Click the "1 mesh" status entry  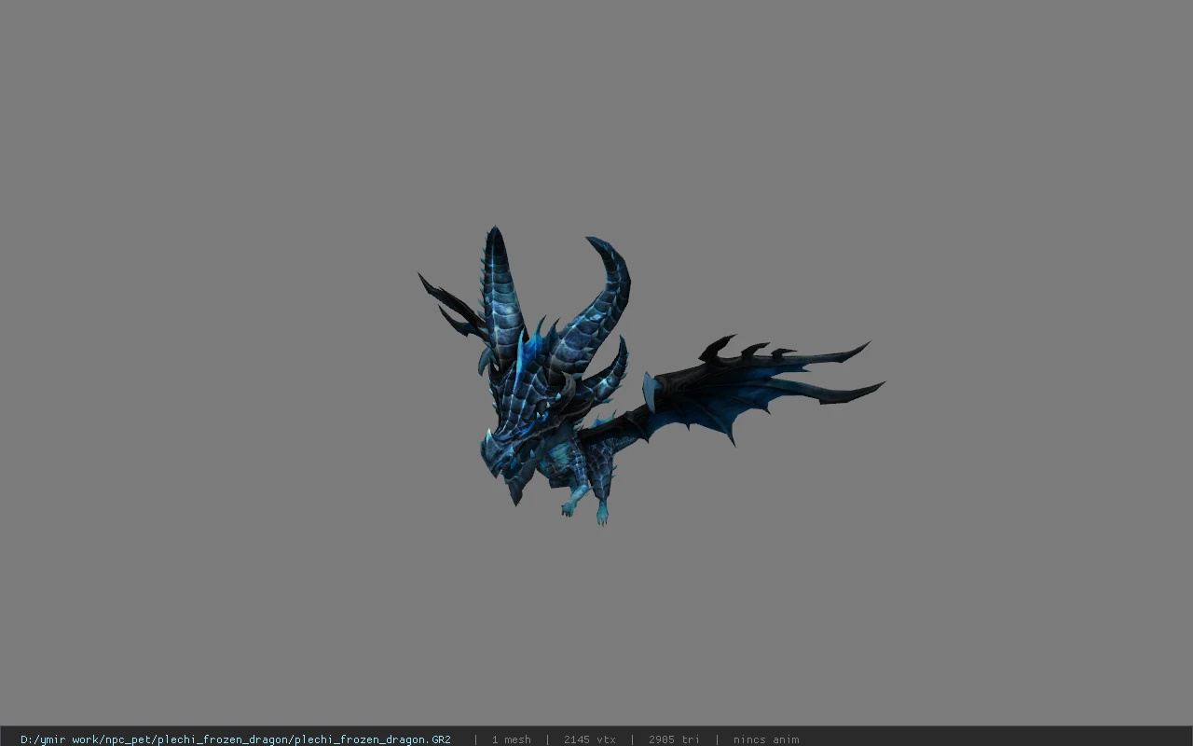512,739
